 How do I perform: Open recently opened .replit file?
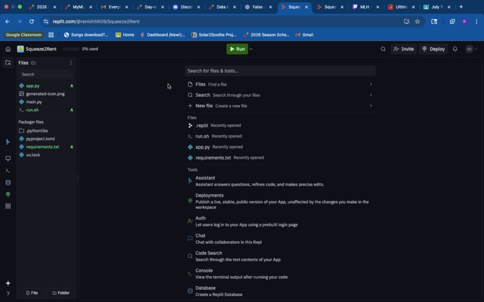pyautogui.click(x=280, y=125)
